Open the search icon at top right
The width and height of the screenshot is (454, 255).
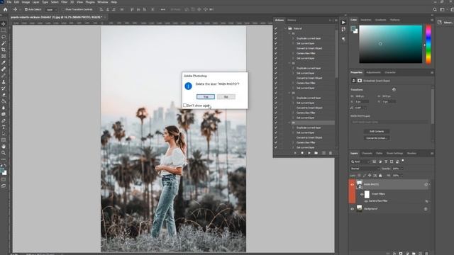click(x=435, y=9)
